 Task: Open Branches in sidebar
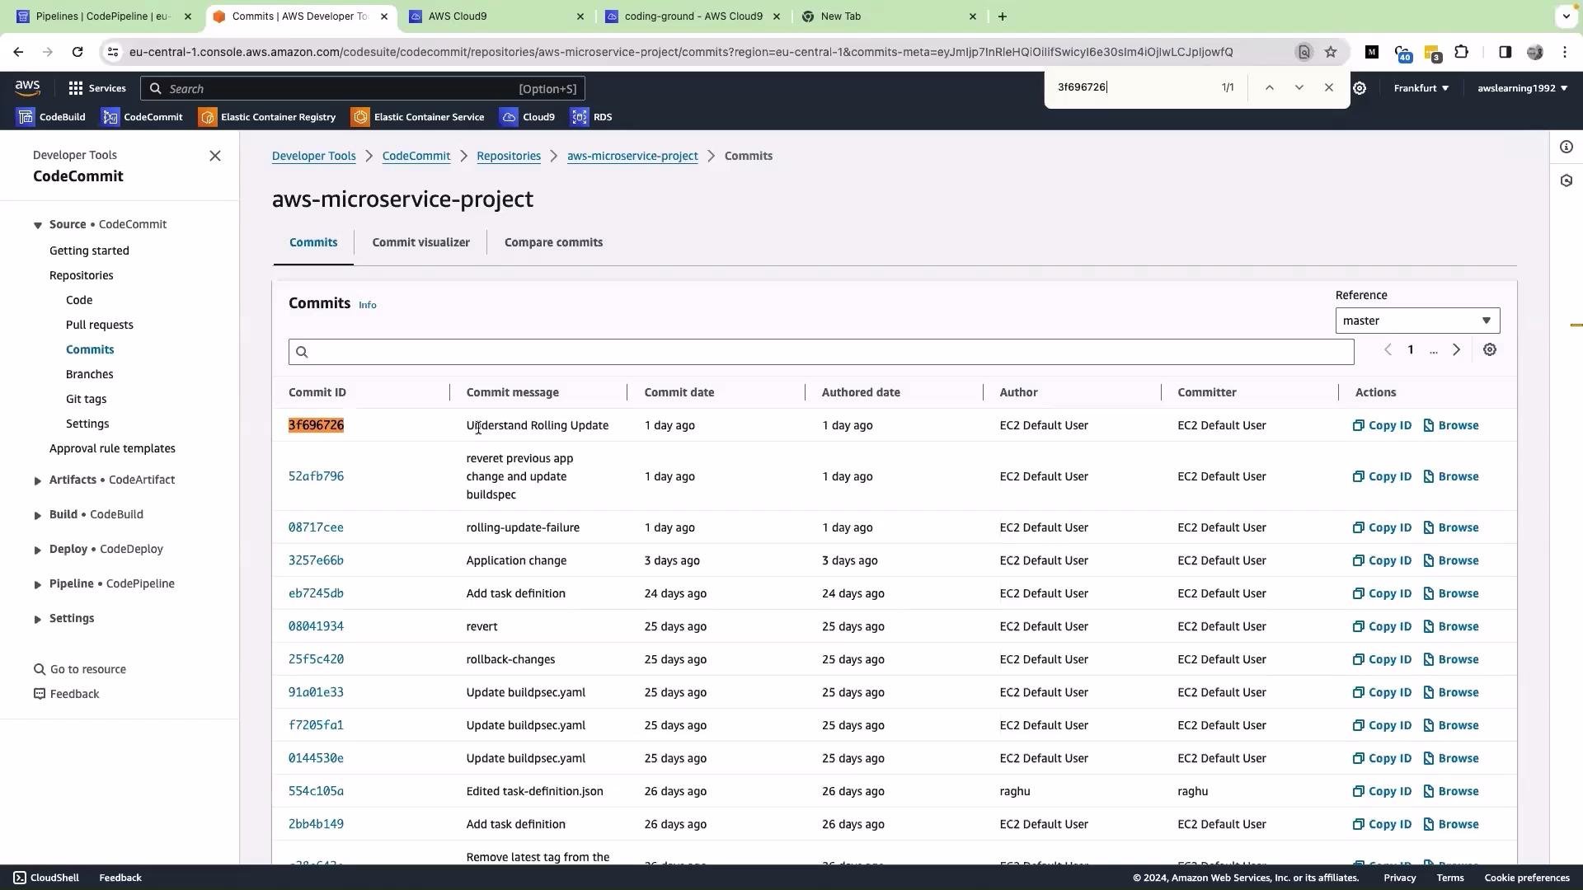pos(90,374)
